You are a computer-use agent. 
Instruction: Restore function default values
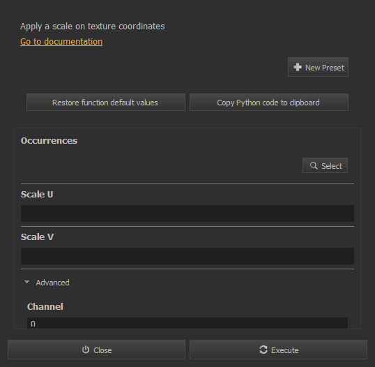pyautogui.click(x=106, y=103)
